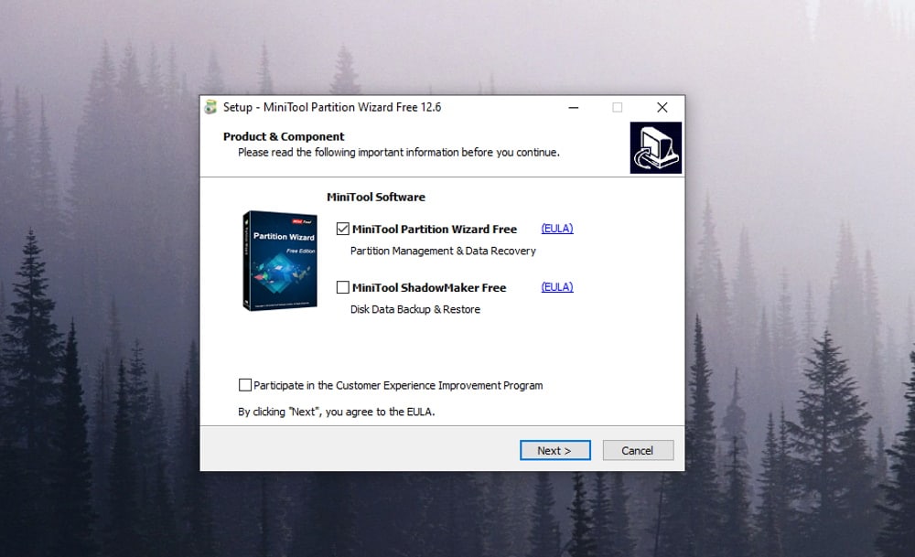Open the EULA link for ShadowMaker

click(x=557, y=287)
